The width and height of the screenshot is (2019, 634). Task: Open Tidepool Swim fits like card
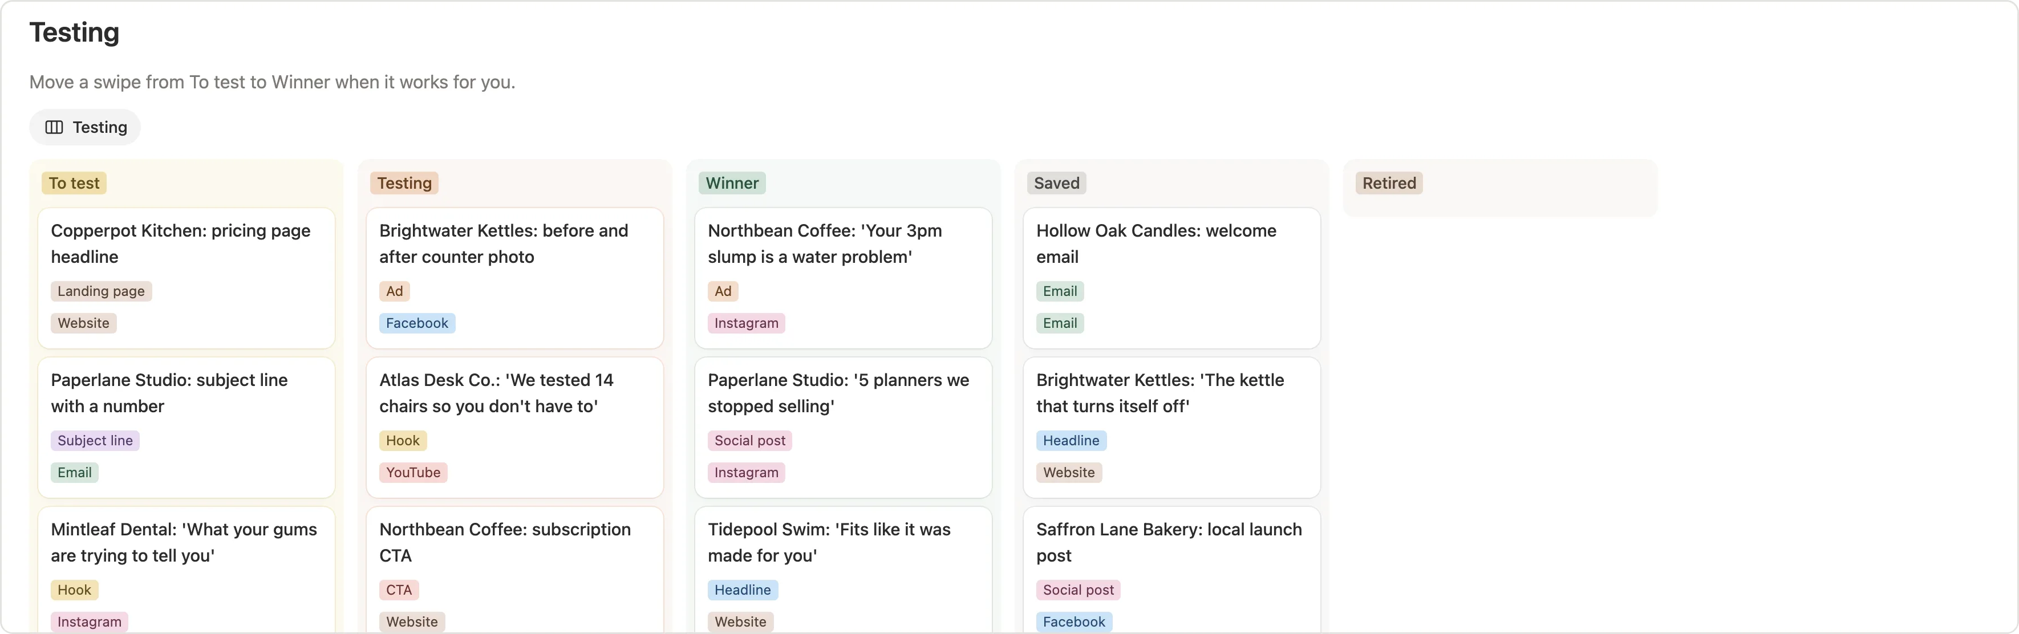tap(844, 570)
